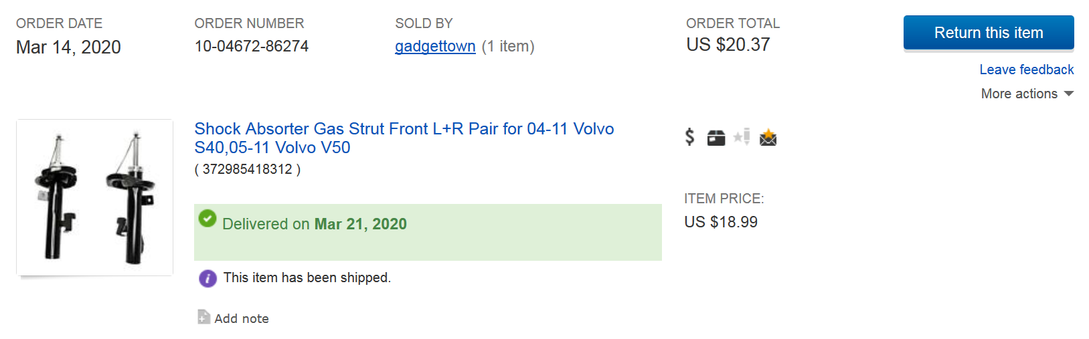
Task: Click the item number 372985418312
Action: pyautogui.click(x=247, y=169)
